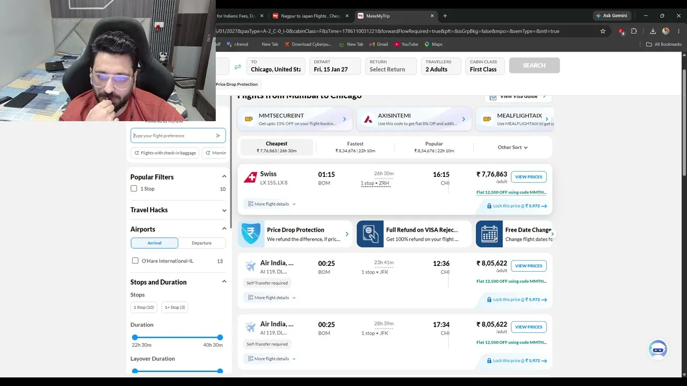Tick the O'Hare International-IL checkbox
687x386 pixels.
pos(135,261)
